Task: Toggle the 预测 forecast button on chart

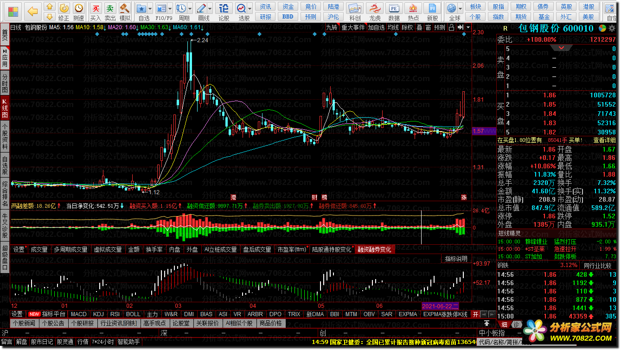Action: (x=440, y=27)
